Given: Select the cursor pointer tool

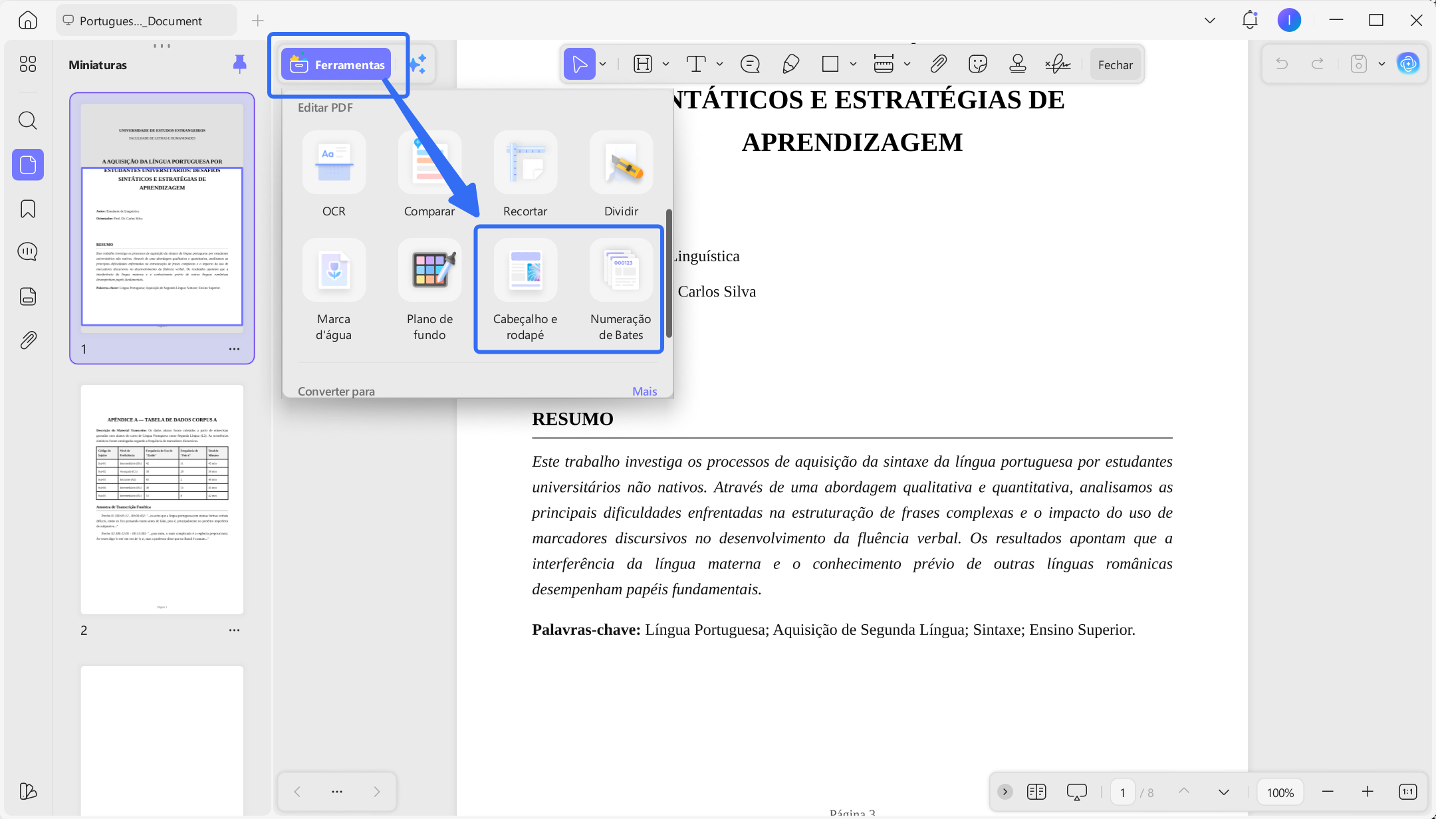Looking at the screenshot, I should (580, 64).
